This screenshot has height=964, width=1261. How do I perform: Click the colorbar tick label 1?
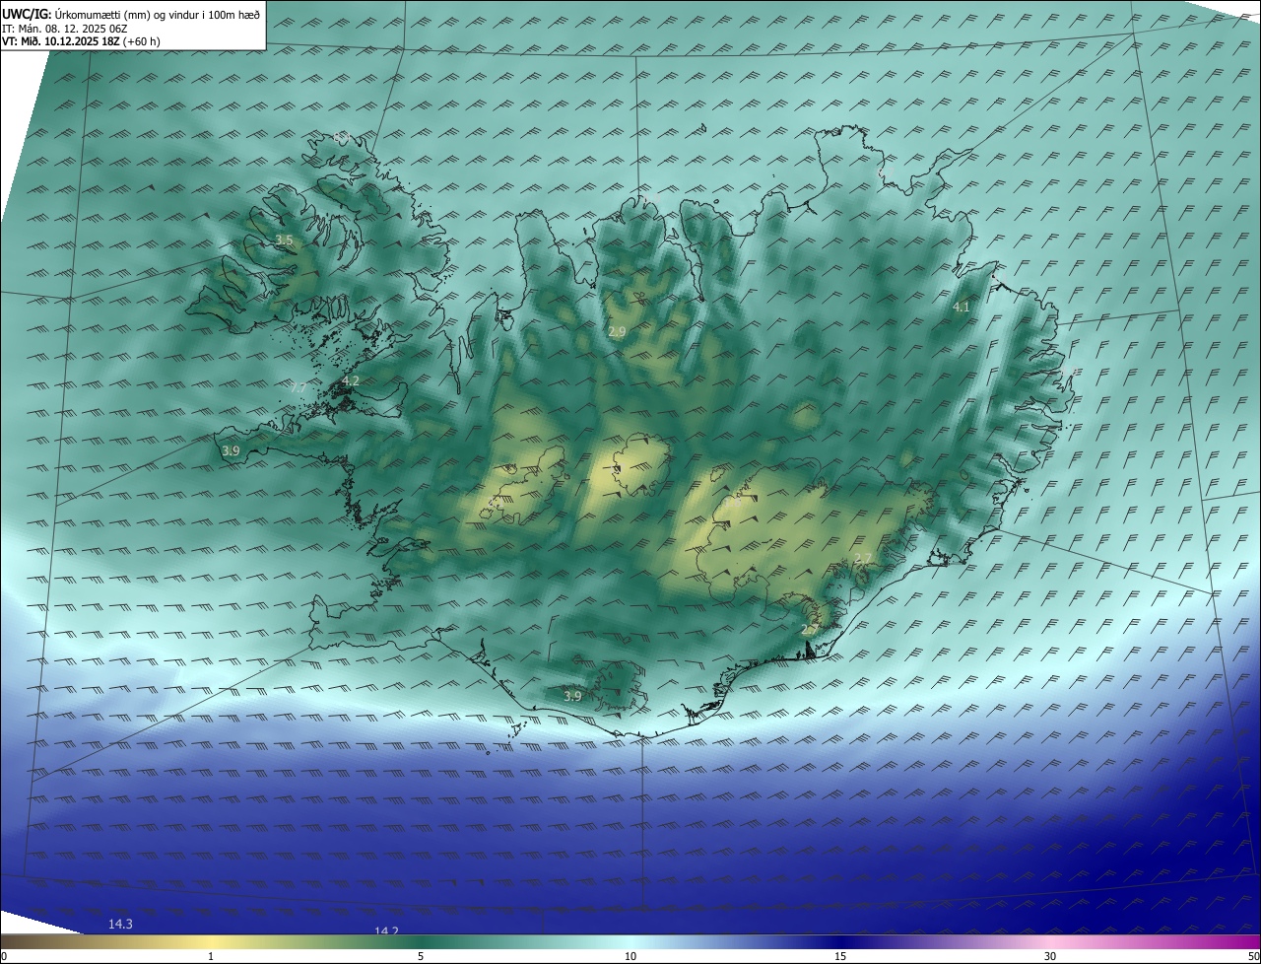click(211, 956)
